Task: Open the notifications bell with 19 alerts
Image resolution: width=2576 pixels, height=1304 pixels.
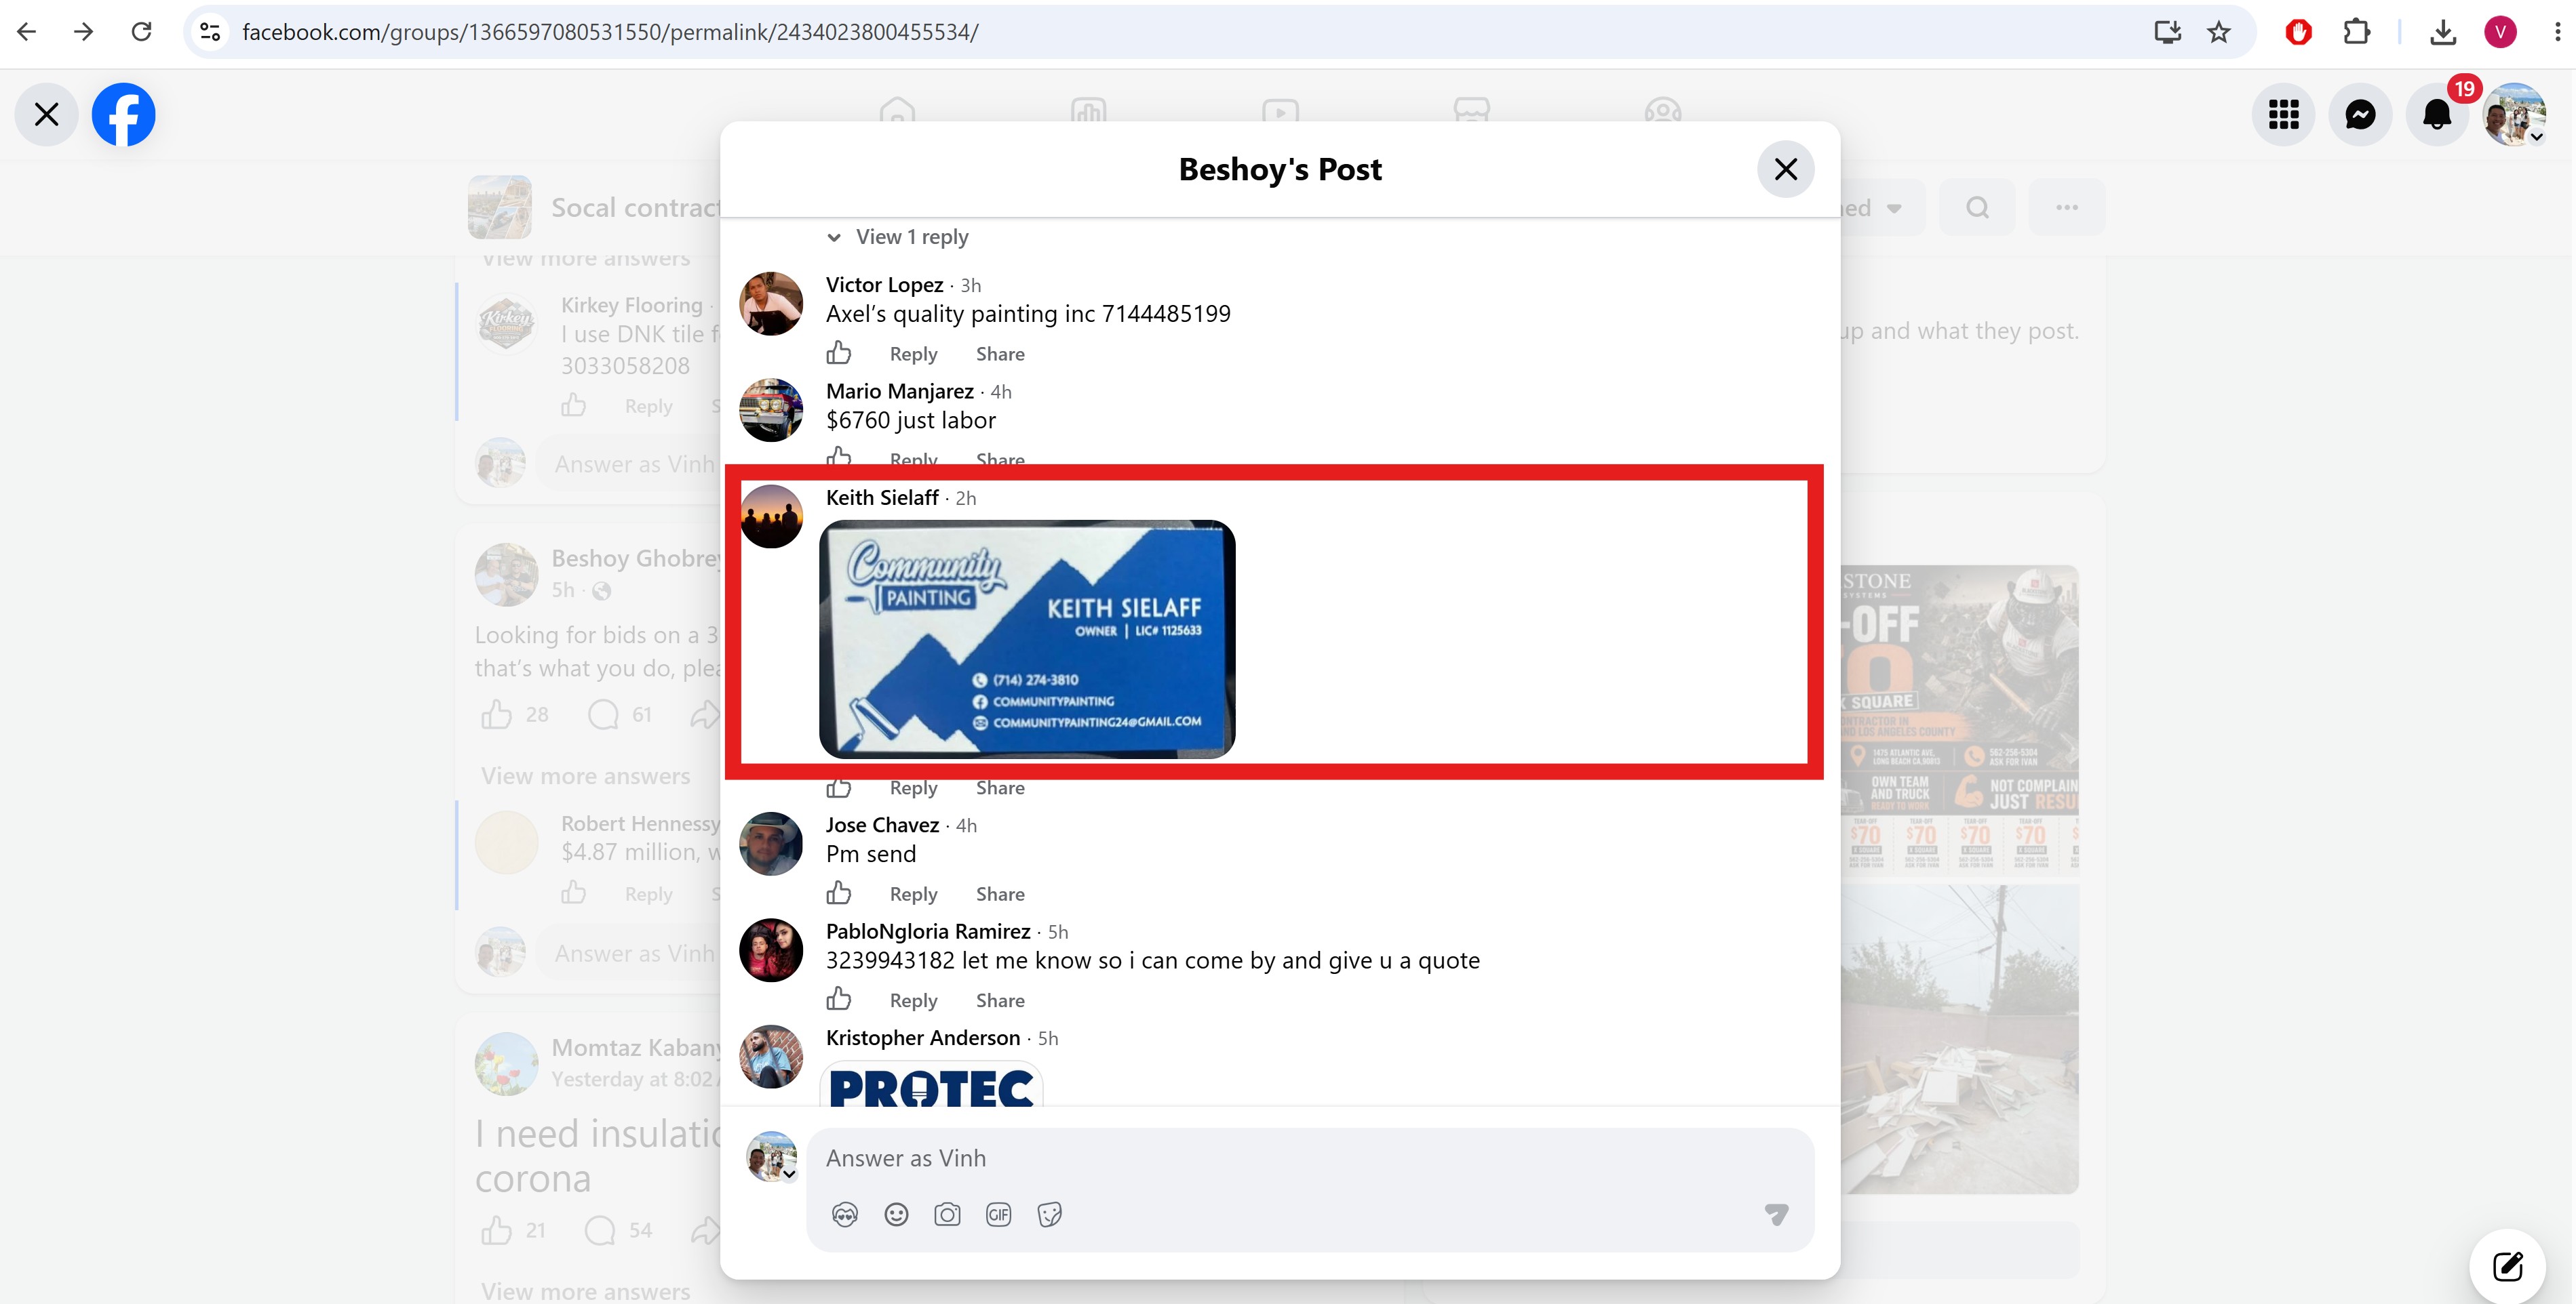Action: click(x=2437, y=115)
